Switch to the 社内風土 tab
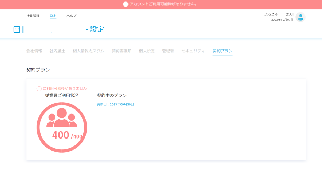 click(x=57, y=51)
